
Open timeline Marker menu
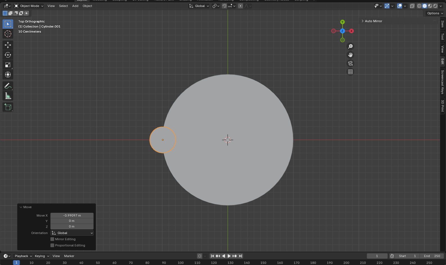click(x=69, y=256)
